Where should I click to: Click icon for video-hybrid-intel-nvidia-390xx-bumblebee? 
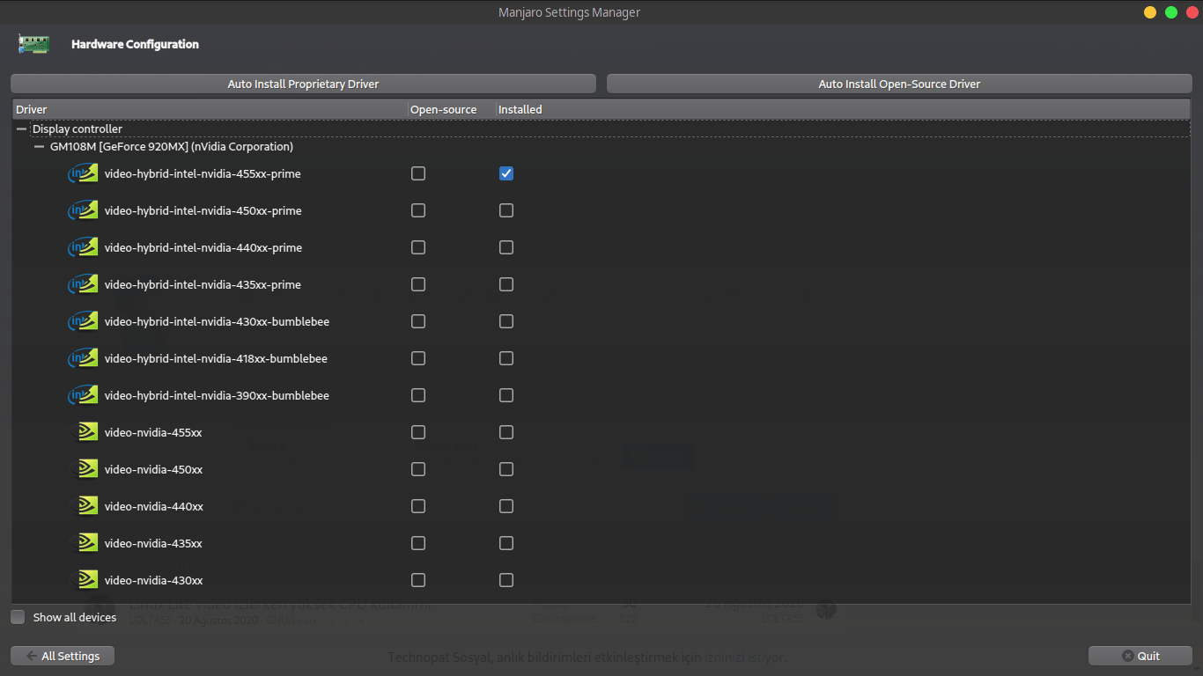click(83, 395)
